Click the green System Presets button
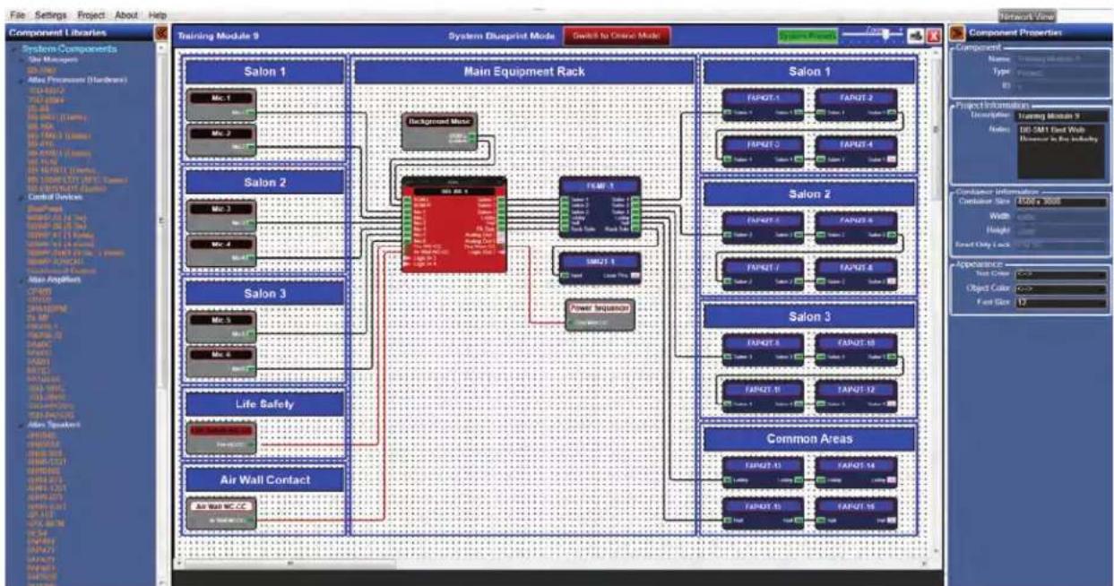This screenshot has height=586, width=1114. point(807,36)
